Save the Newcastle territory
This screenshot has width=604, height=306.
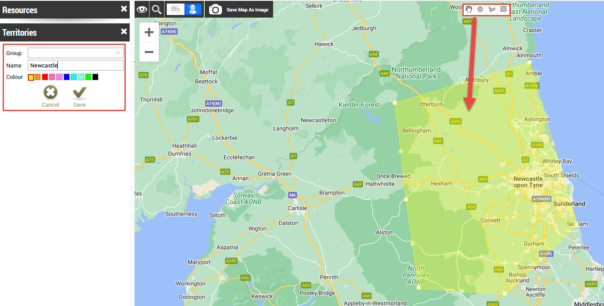(x=79, y=97)
